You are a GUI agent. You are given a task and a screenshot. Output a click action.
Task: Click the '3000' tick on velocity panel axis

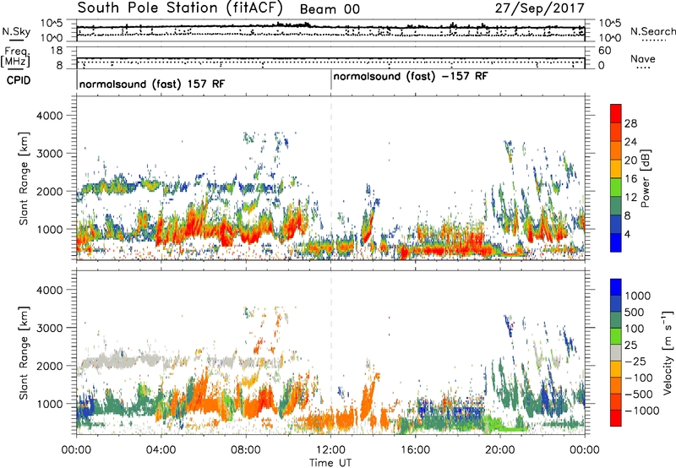50,328
